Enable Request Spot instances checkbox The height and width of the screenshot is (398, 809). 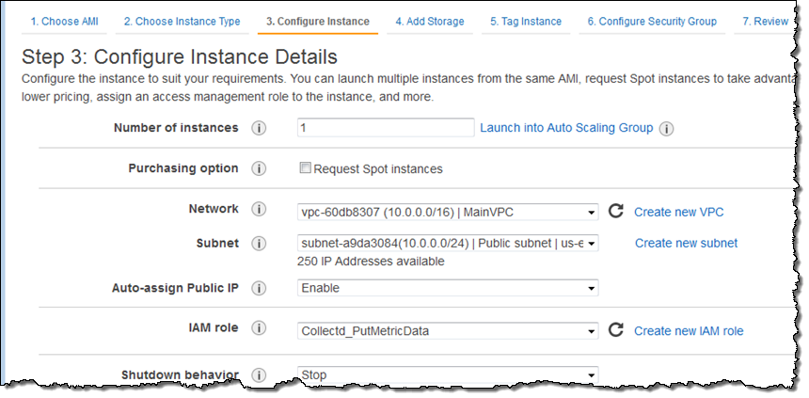pos(305,168)
